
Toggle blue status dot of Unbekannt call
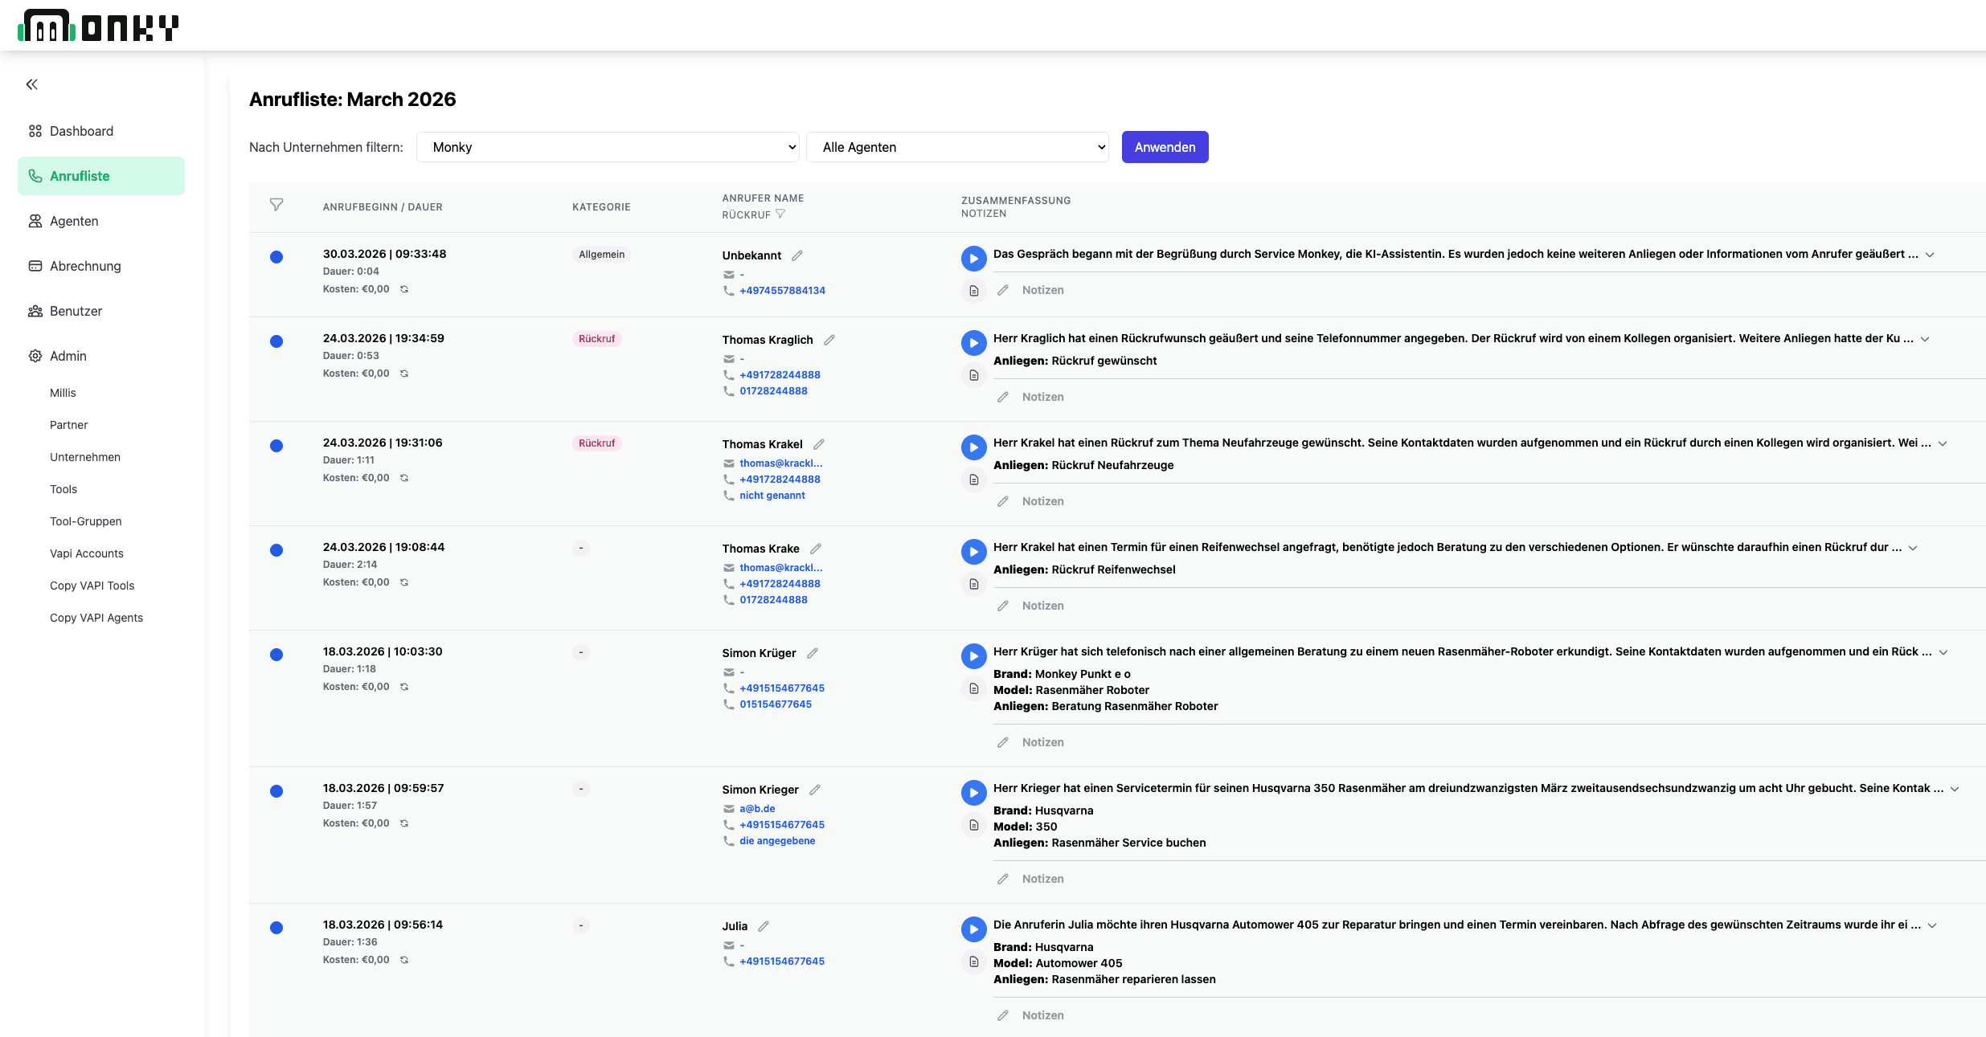(x=276, y=257)
